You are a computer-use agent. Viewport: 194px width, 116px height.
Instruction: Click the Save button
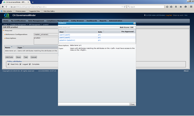(18, 57)
